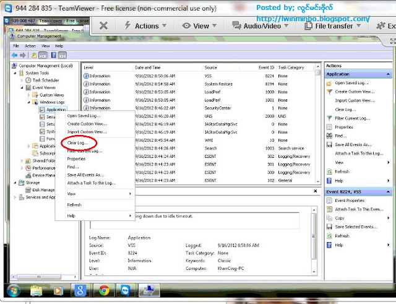Click the event details pane scrollbar down arrow

tap(314, 272)
